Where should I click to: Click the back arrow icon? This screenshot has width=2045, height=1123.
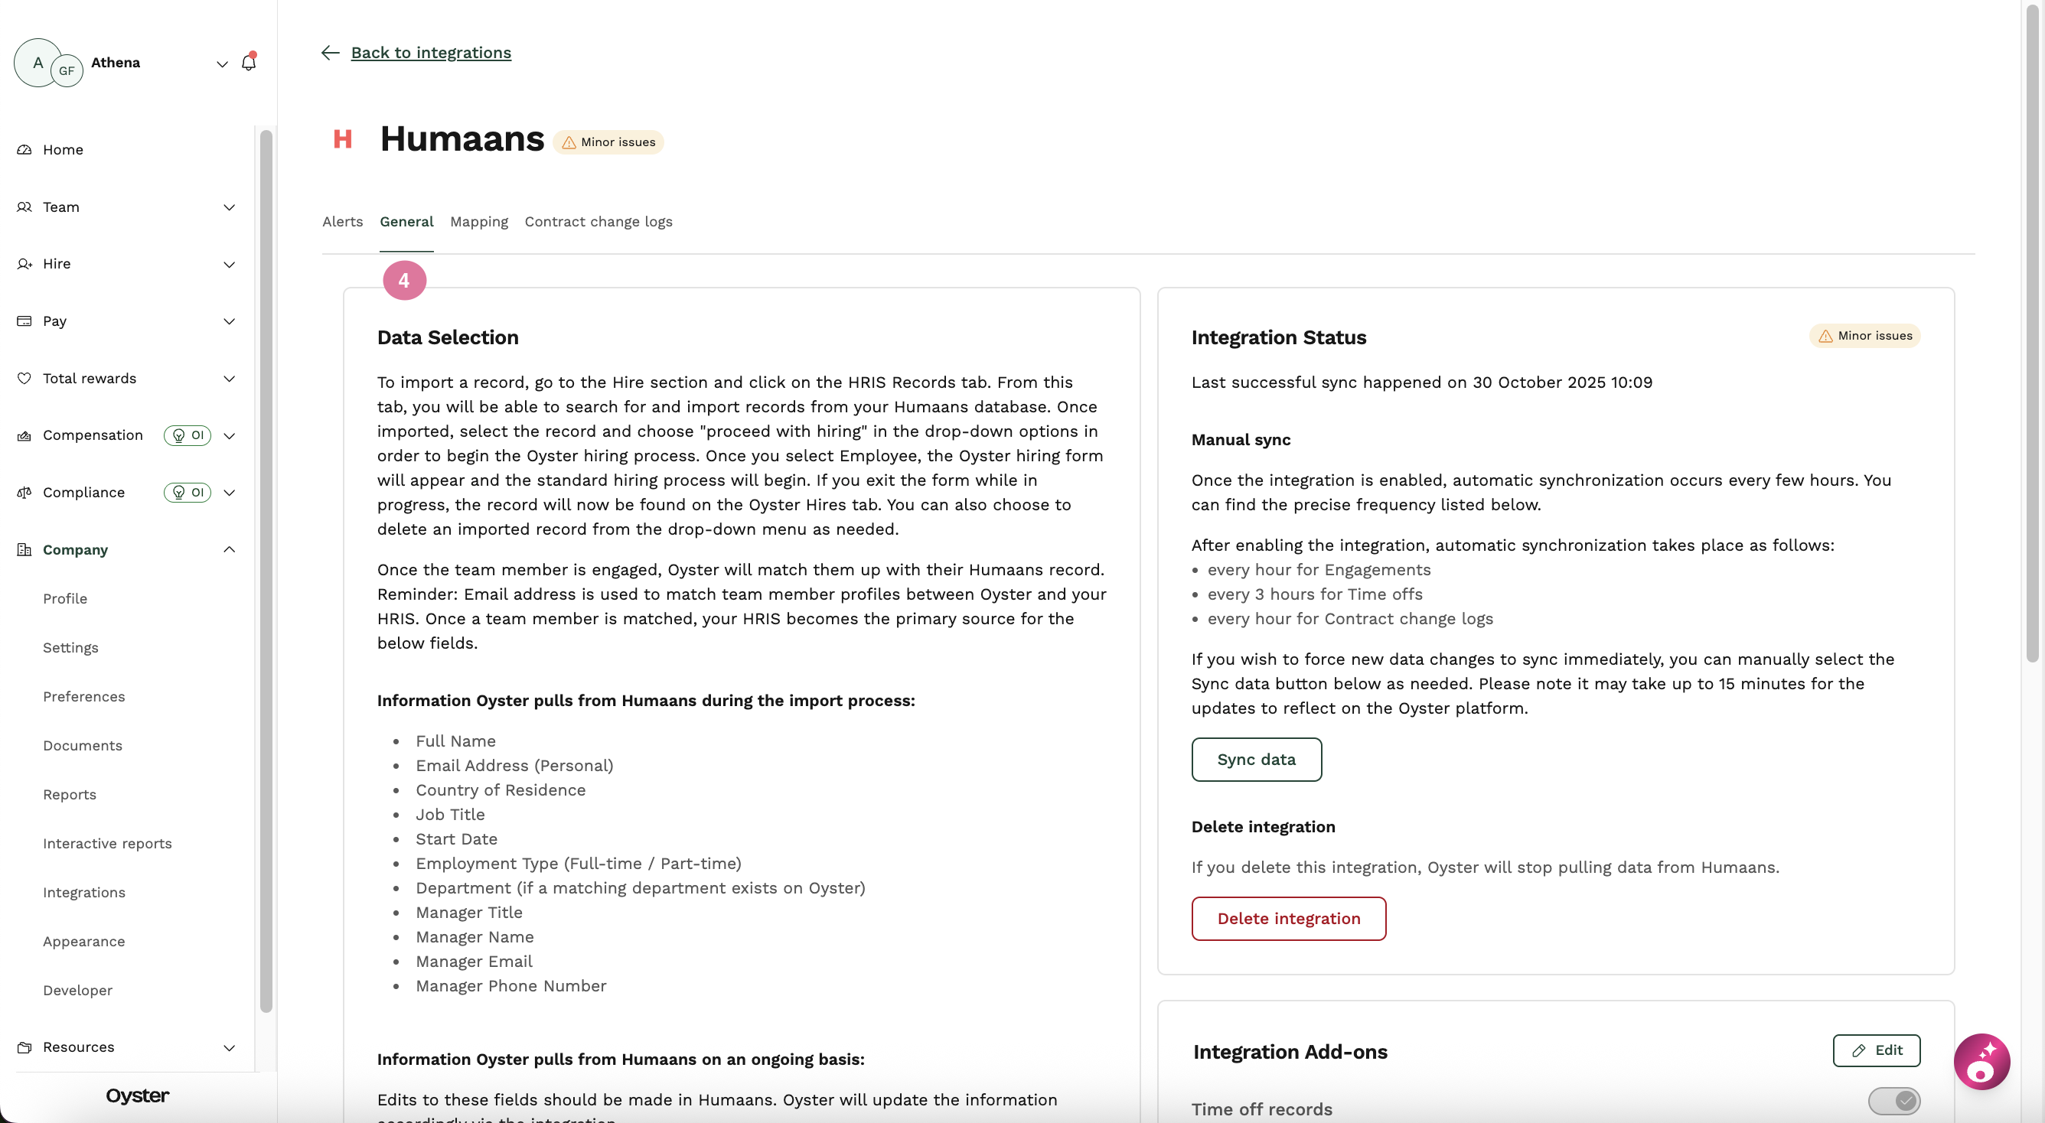coord(331,52)
